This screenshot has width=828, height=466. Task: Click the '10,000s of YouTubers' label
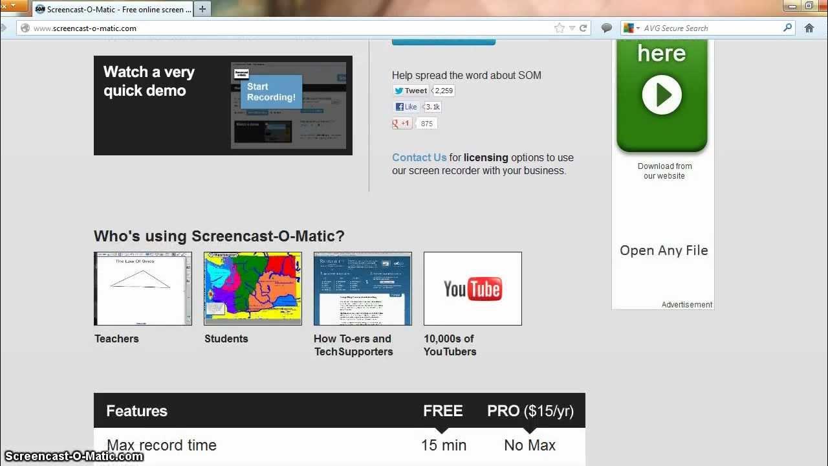click(x=450, y=345)
